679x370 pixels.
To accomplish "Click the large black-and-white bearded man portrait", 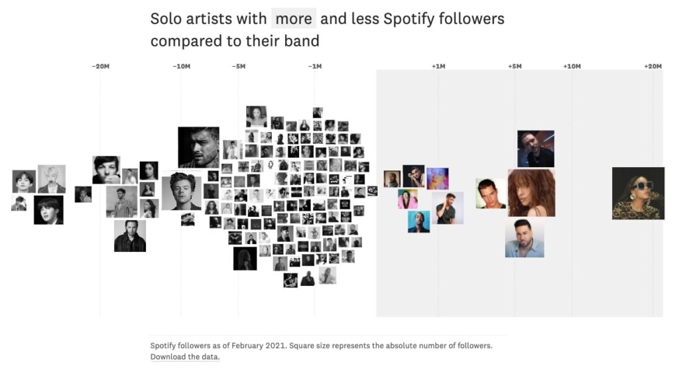I will tap(198, 147).
